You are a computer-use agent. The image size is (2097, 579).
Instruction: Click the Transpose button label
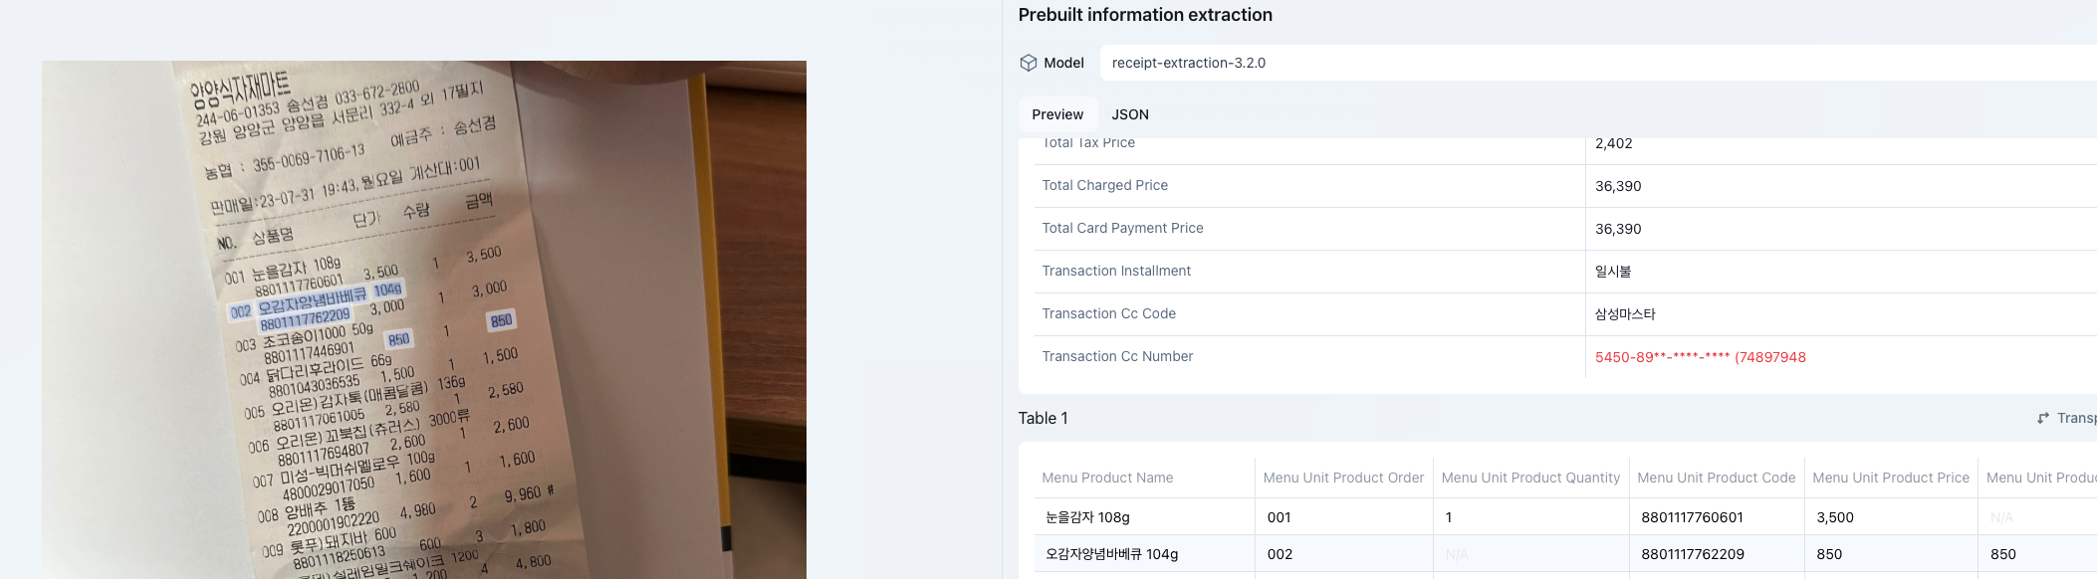(x=2076, y=419)
